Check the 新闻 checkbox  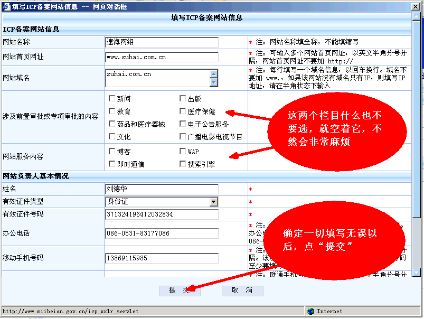click(x=112, y=99)
